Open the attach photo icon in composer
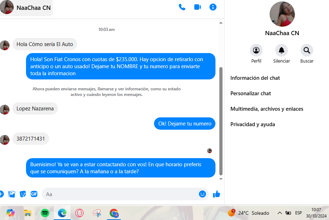 click(x=12, y=194)
